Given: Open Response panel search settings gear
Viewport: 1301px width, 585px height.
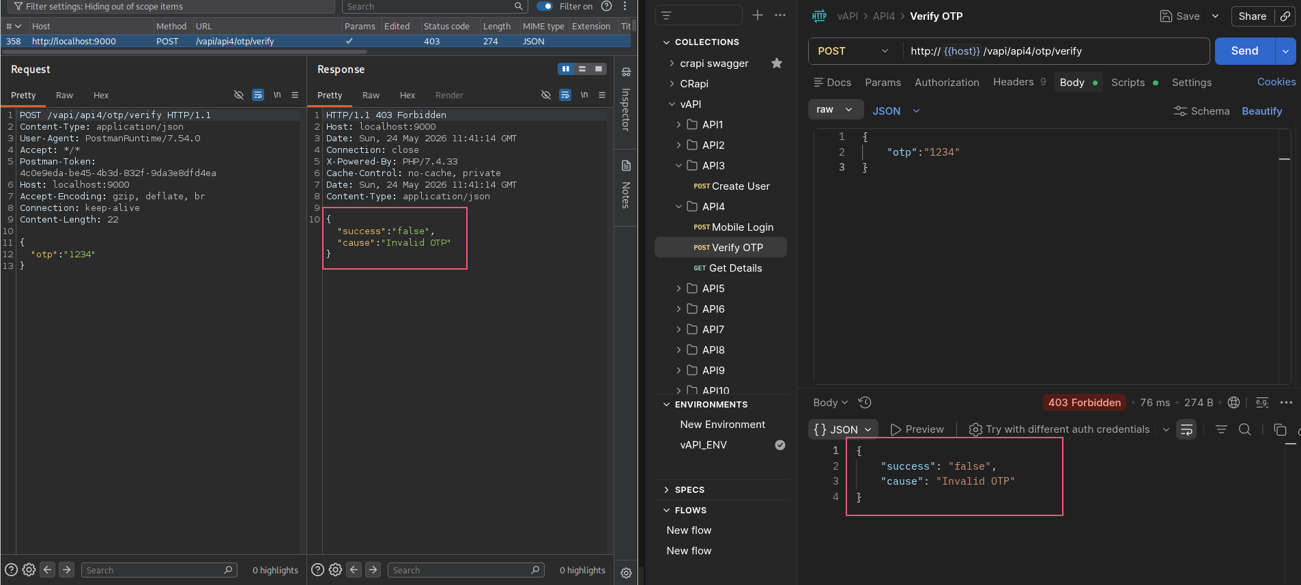Looking at the screenshot, I should [x=335, y=569].
